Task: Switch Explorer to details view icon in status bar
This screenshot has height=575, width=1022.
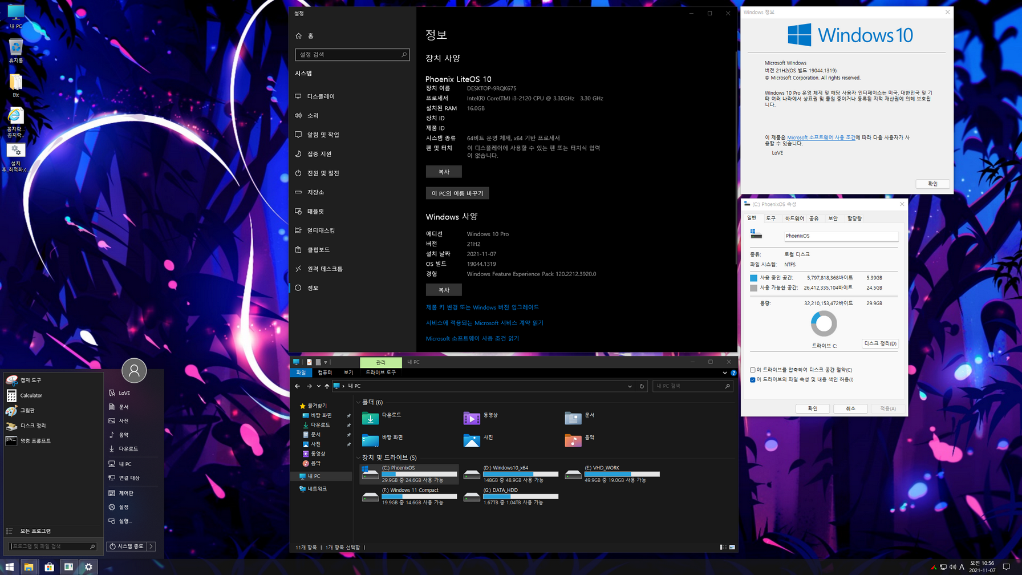Action: [723, 547]
